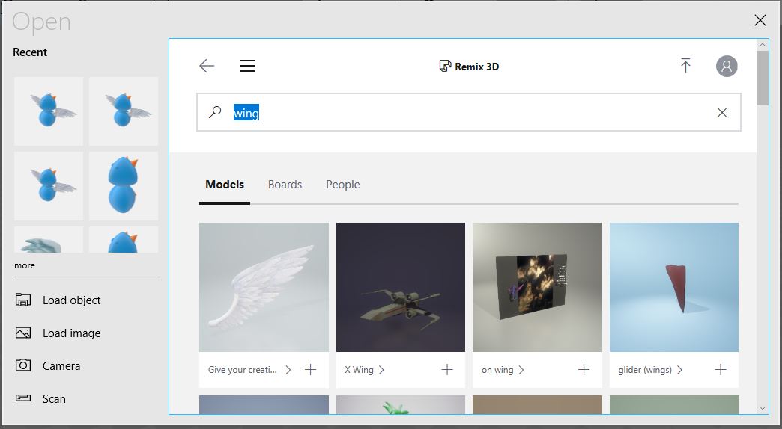
Task: Expand details chevron for 'Give your creati...'
Action: pyautogui.click(x=288, y=370)
